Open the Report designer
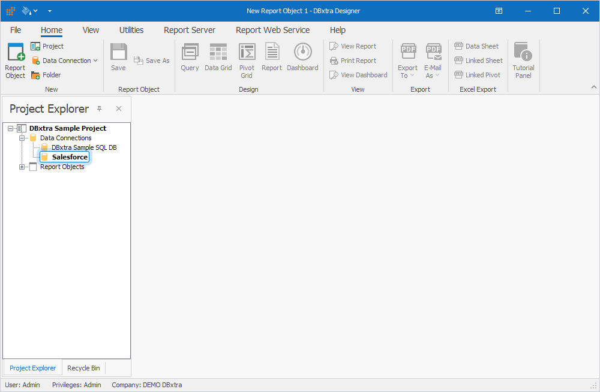600x392 pixels. coord(271,57)
